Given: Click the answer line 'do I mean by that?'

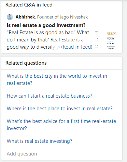Looking at the screenshot, I should (x=28, y=40).
